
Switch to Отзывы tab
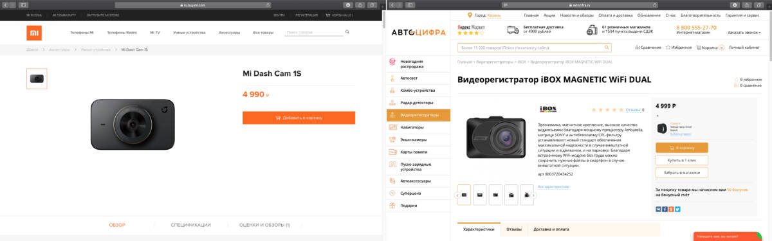[514, 229]
